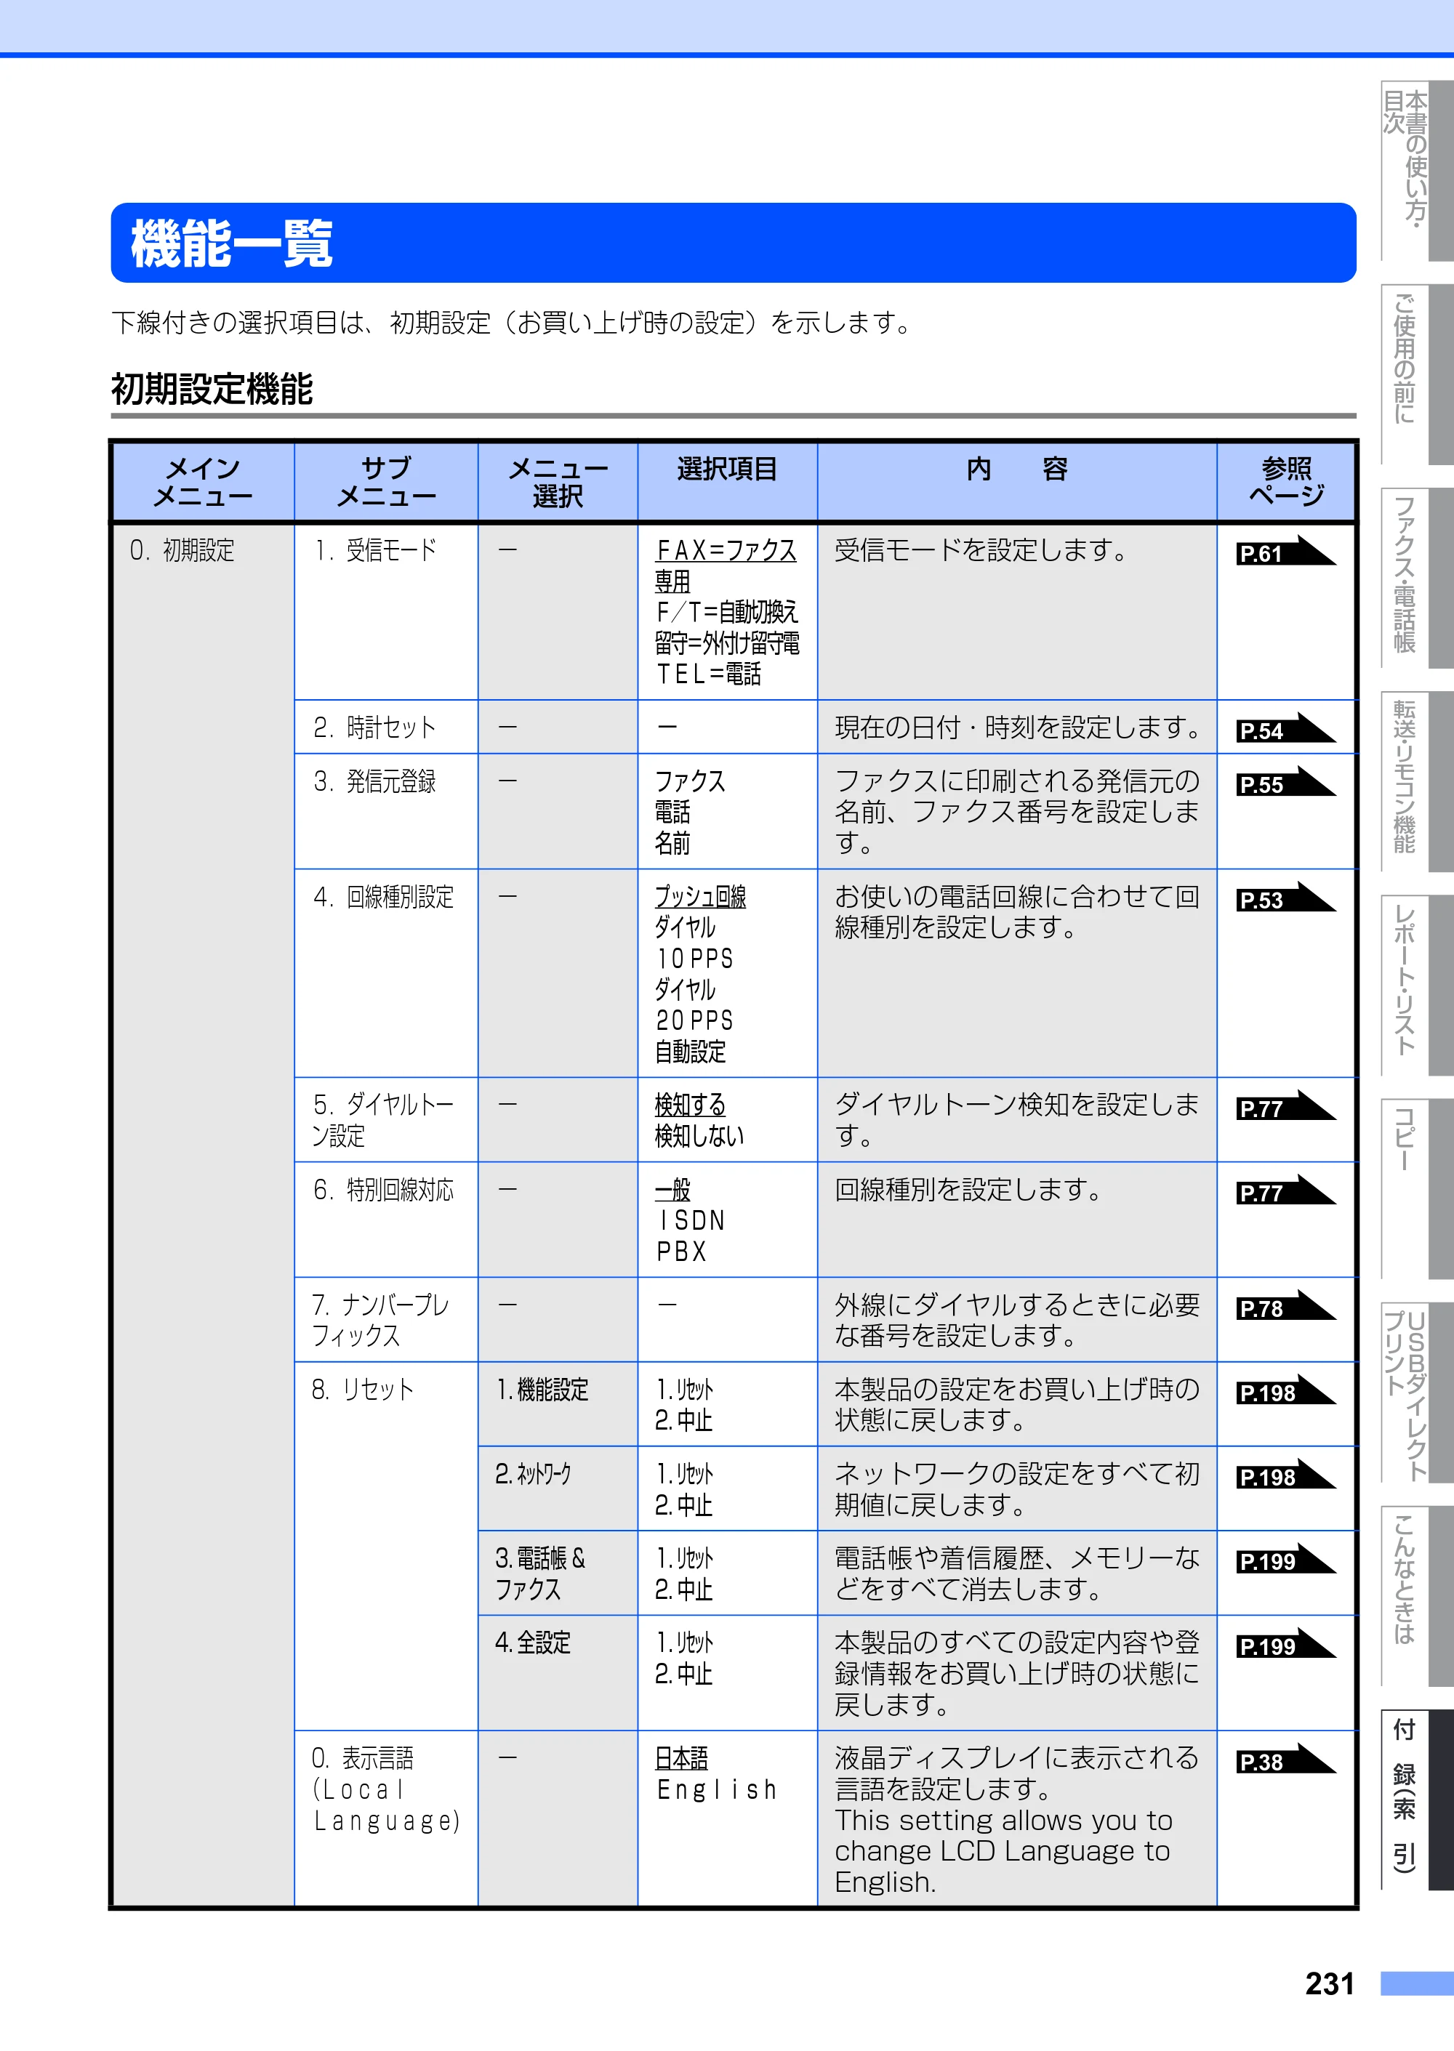Image resolution: width=1454 pixels, height=2051 pixels.
Task: Click page number 231
Action: click(x=1330, y=1984)
